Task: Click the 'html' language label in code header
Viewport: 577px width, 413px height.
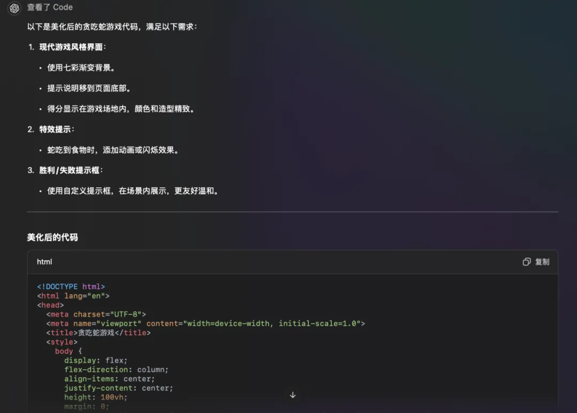Action: pyautogui.click(x=44, y=261)
